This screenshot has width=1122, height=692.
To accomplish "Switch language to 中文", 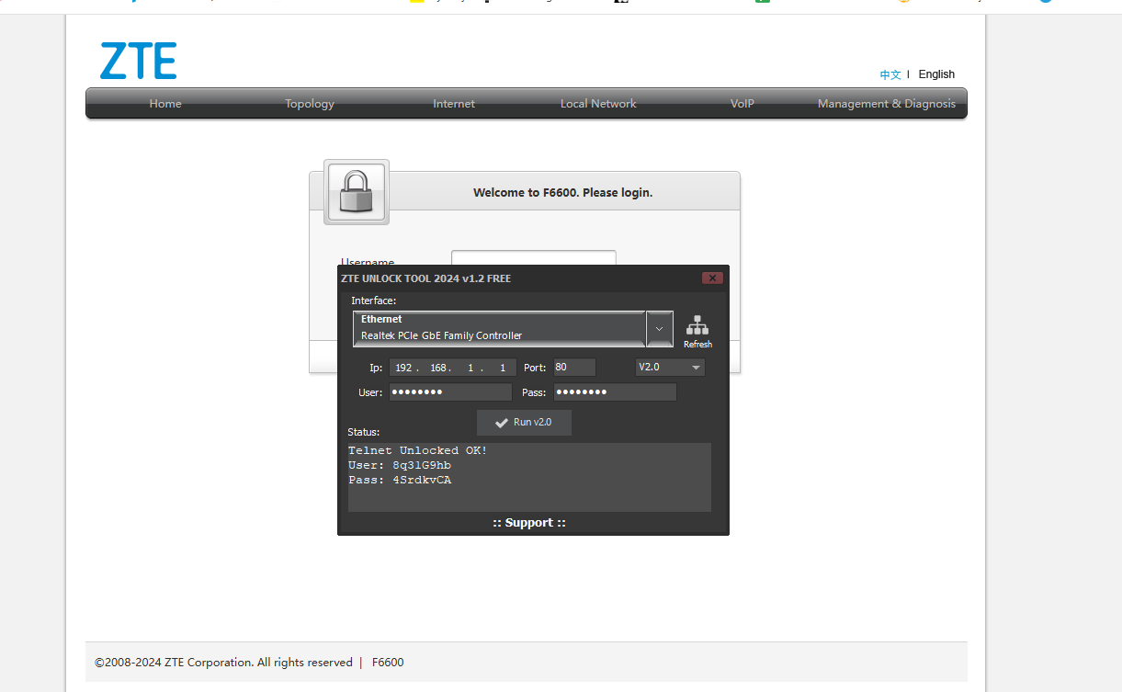I will (x=890, y=74).
